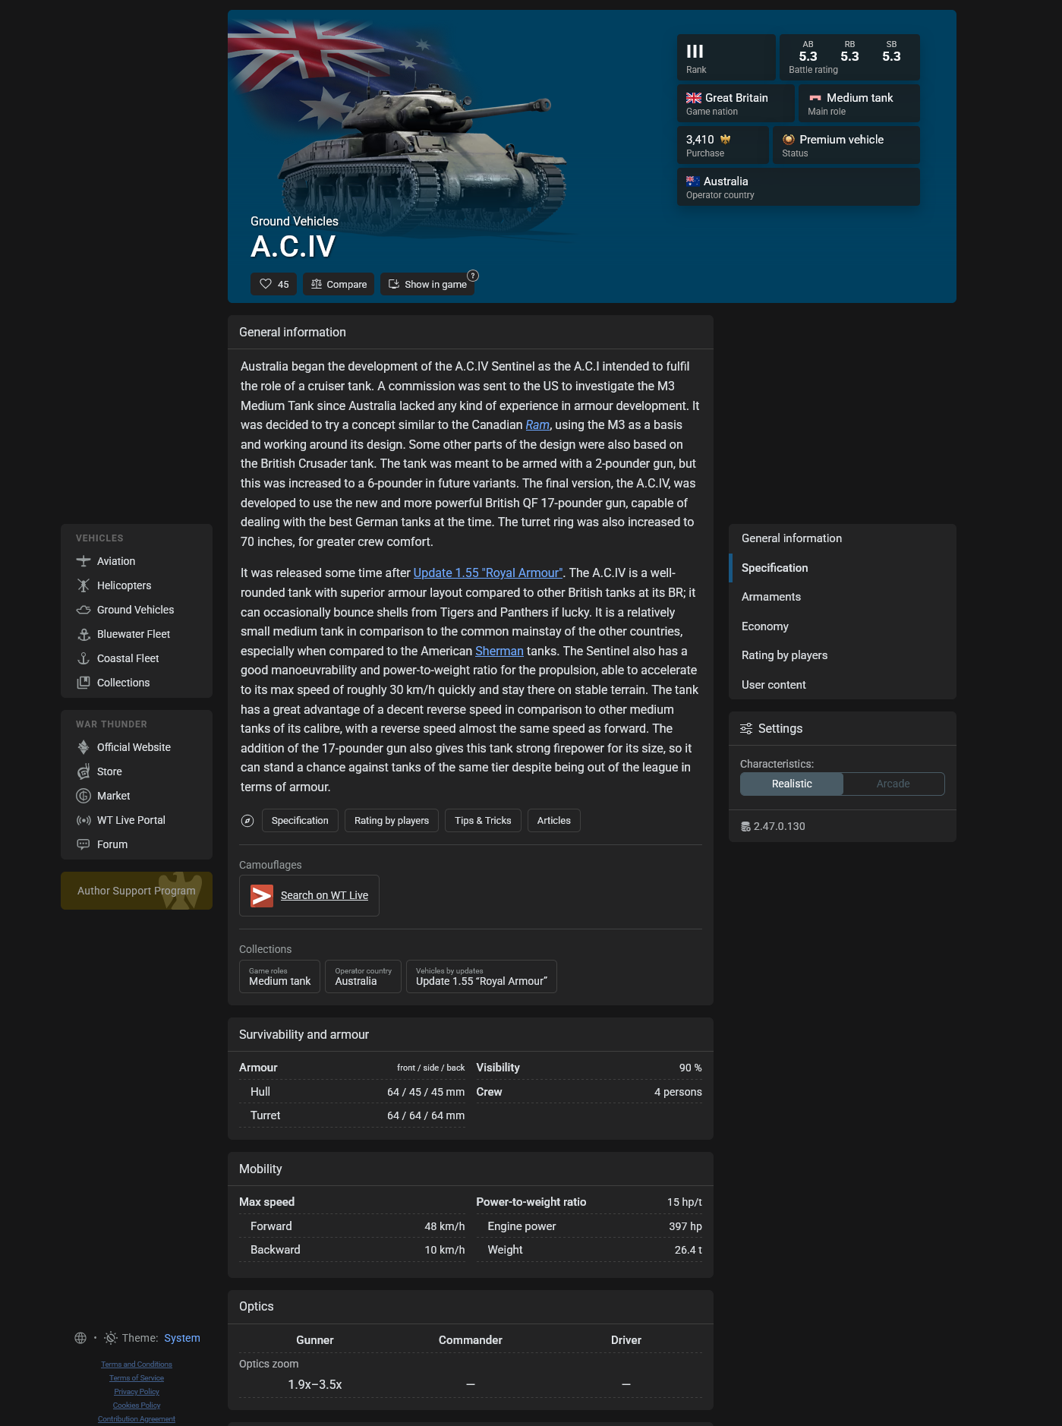Like the vehicle with 45 likes
This screenshot has width=1062, height=1426.
click(273, 284)
